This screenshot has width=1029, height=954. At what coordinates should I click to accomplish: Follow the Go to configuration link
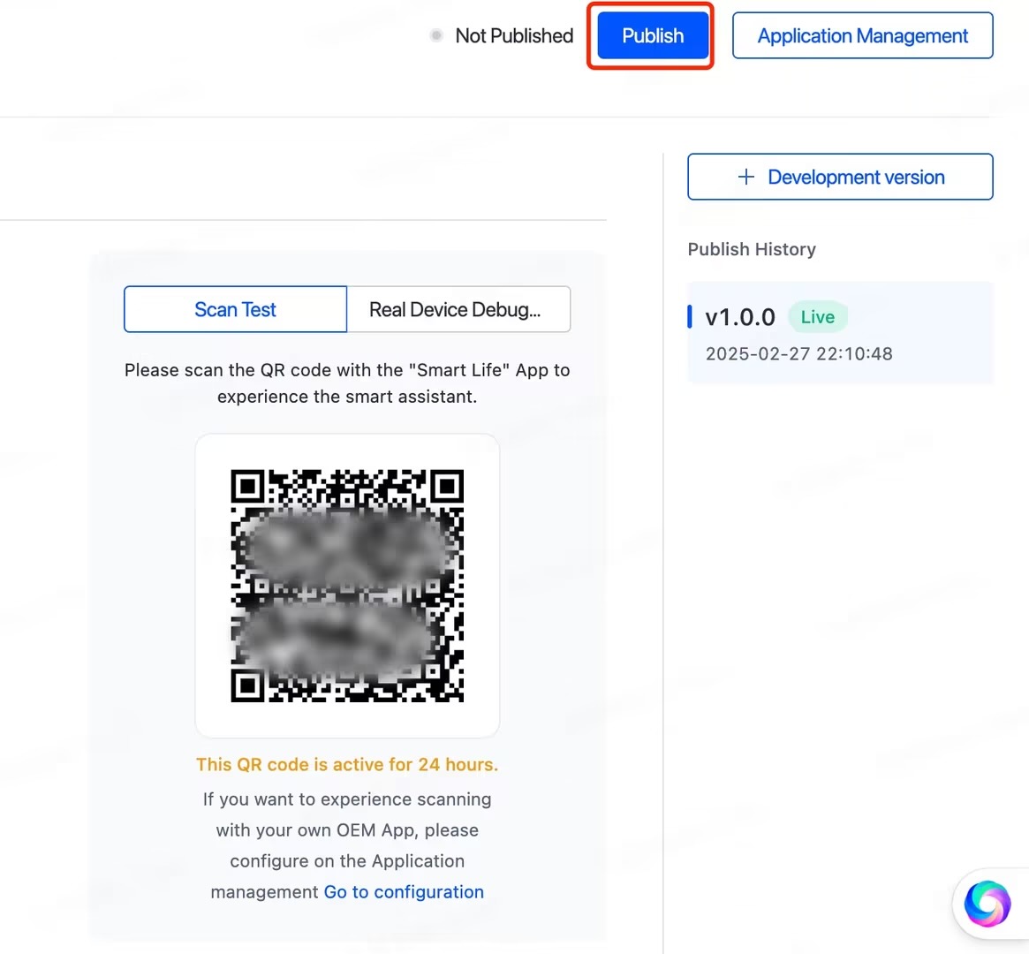coord(404,892)
